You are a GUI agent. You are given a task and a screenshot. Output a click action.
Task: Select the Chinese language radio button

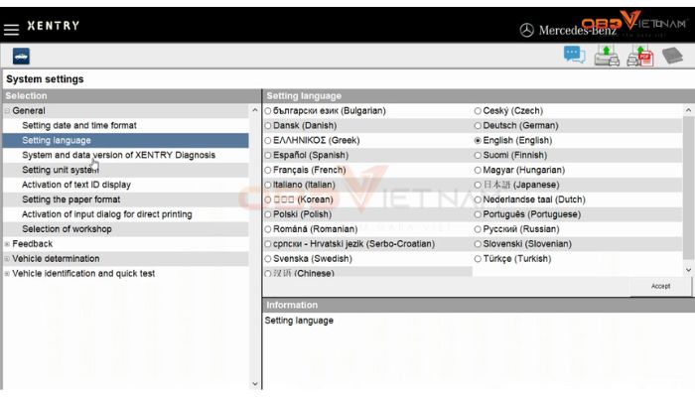(268, 273)
